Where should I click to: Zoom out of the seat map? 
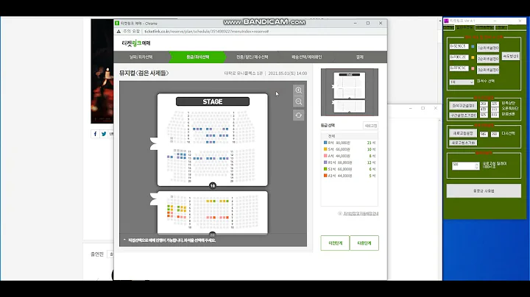point(298,101)
